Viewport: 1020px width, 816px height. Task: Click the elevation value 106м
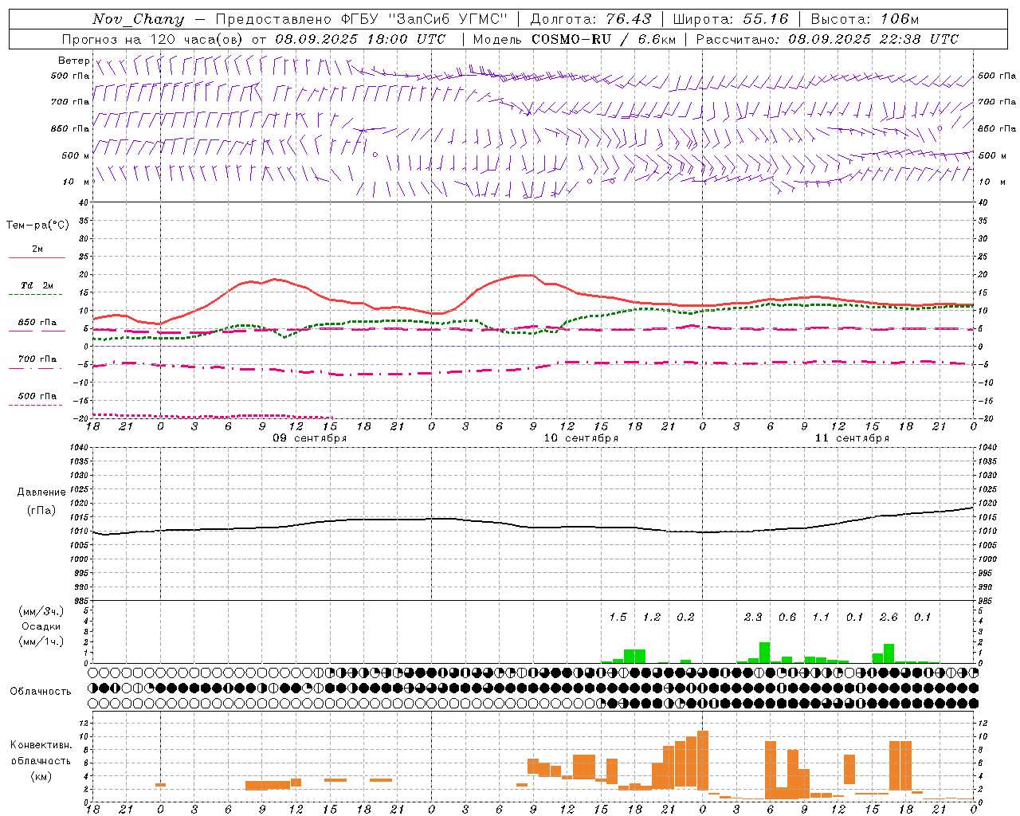point(900,19)
